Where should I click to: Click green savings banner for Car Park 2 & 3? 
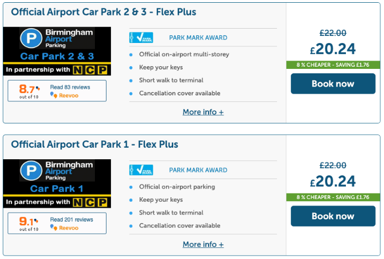[333, 65]
